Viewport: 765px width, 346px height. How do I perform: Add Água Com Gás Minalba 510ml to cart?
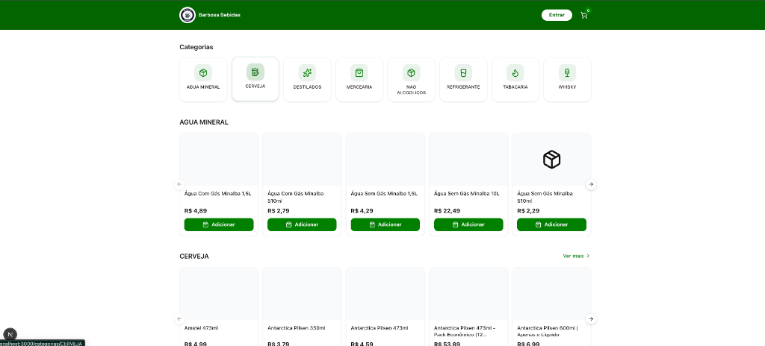pyautogui.click(x=302, y=224)
